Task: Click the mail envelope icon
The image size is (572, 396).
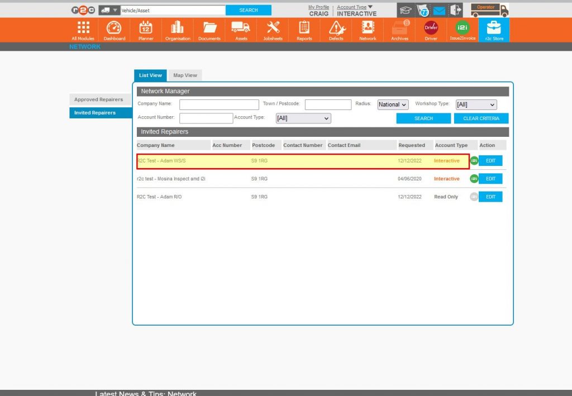Action: point(439,10)
